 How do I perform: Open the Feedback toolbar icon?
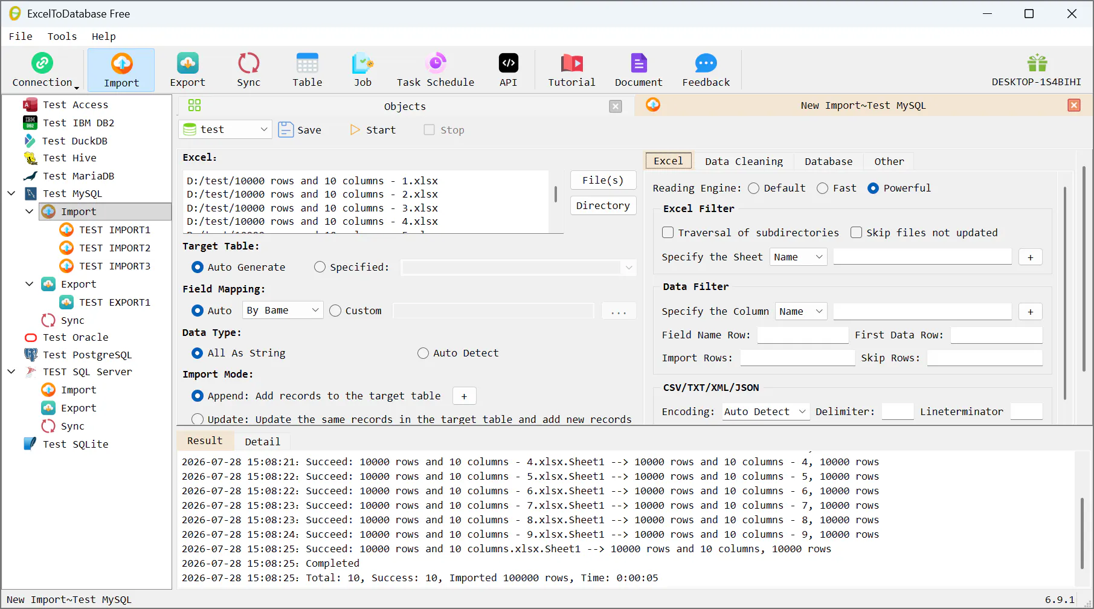706,70
